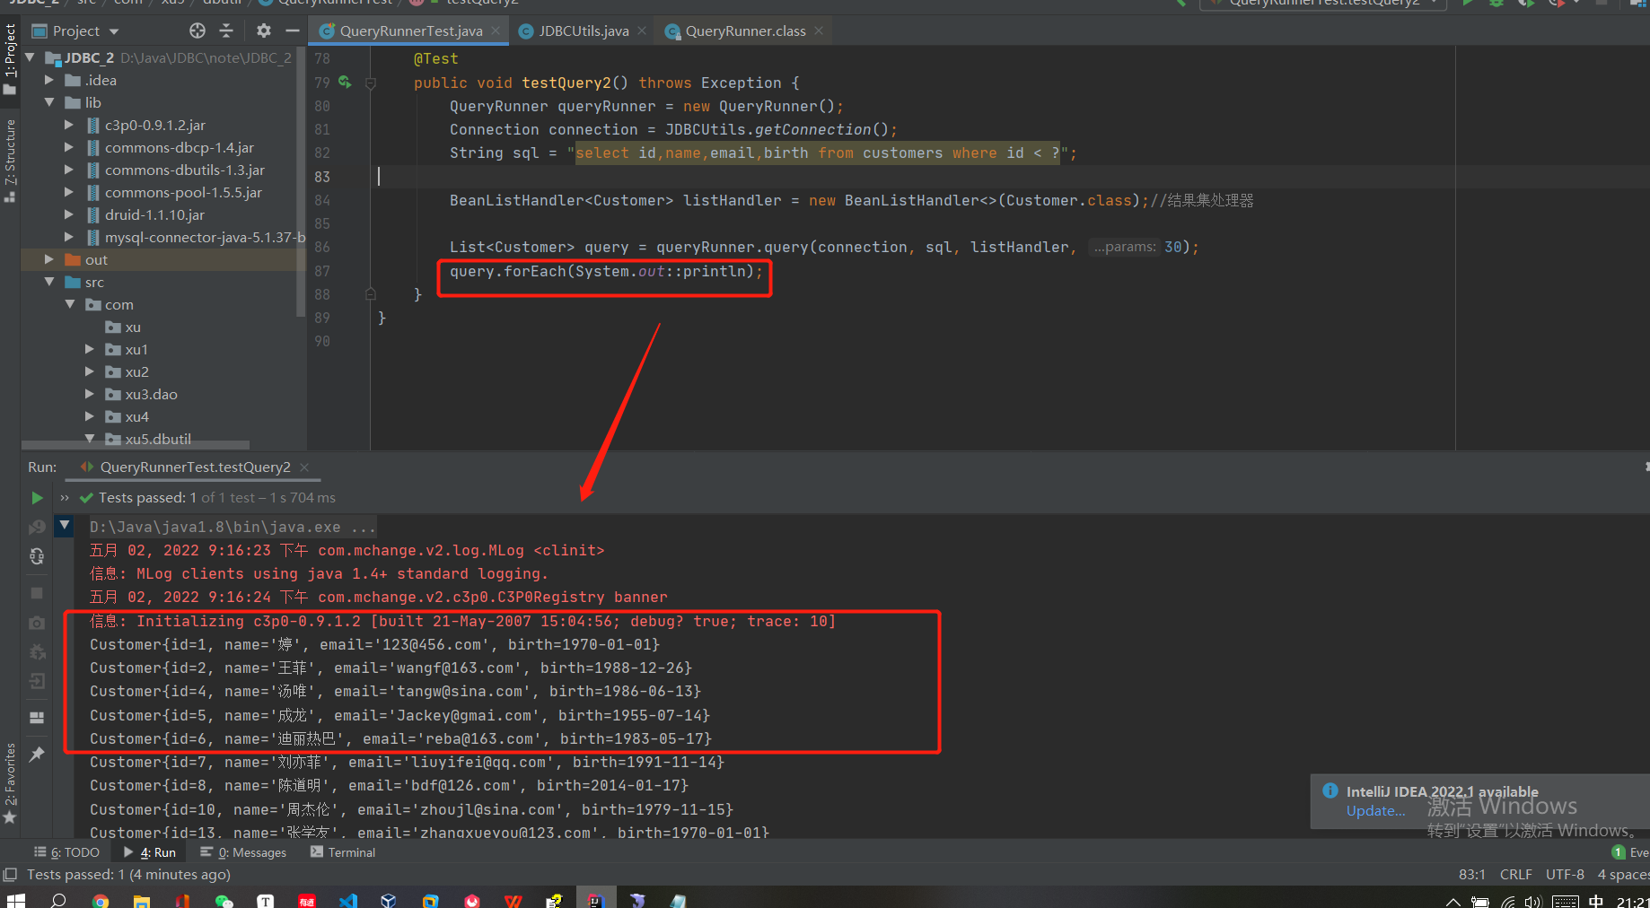The height and width of the screenshot is (908, 1650).
Task: Select druid-1.1.10.jar in tree
Action: coord(154,214)
